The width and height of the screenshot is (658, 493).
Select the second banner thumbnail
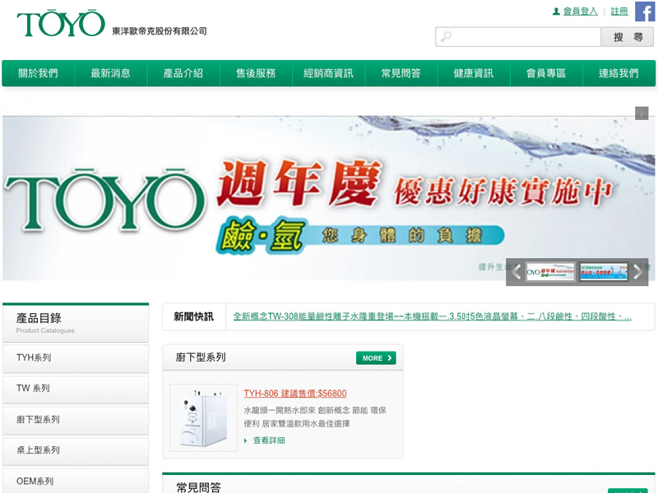[603, 272]
